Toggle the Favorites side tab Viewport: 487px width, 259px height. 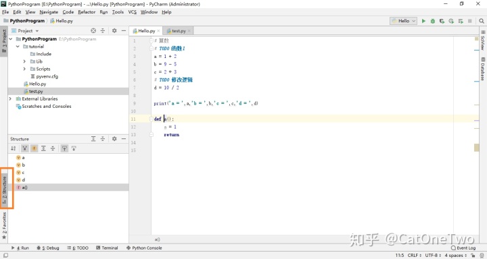pos(4,225)
